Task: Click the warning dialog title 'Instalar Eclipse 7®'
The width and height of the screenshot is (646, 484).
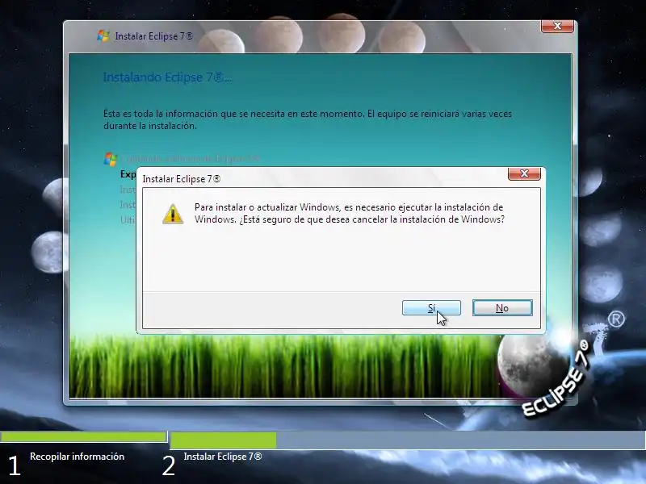Action: [x=181, y=179]
